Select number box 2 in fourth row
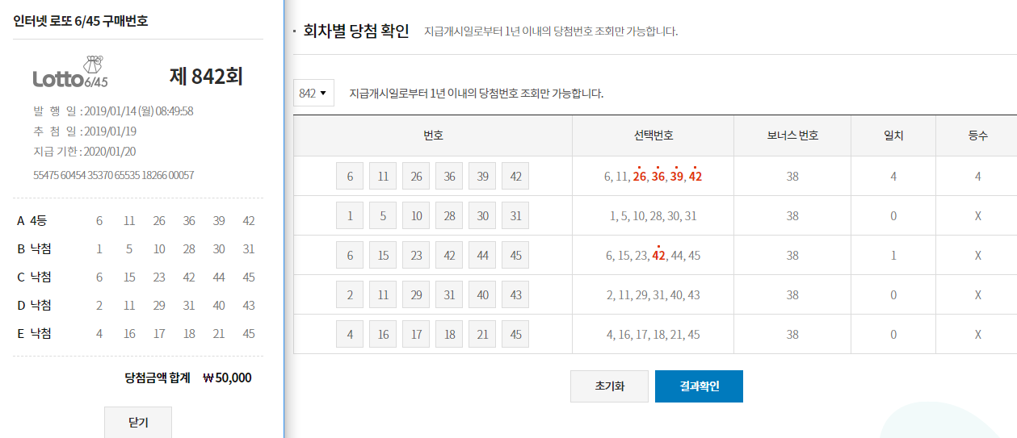The image size is (1017, 438). [x=350, y=295]
